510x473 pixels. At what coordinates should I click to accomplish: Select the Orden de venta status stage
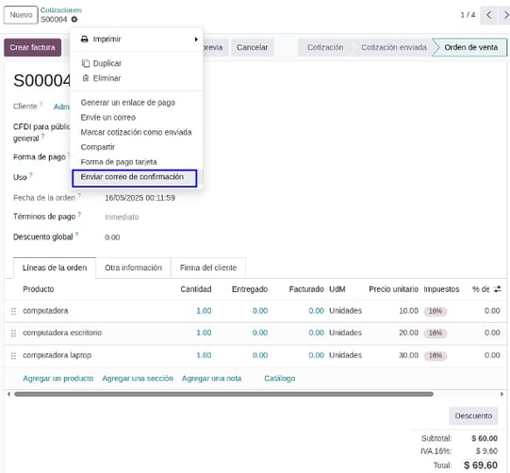[x=471, y=47]
